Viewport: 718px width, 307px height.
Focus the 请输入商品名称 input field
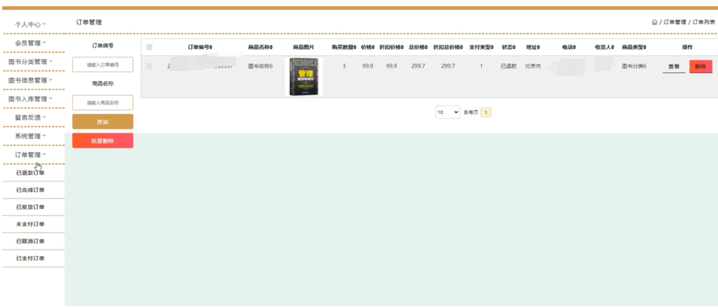coord(102,103)
